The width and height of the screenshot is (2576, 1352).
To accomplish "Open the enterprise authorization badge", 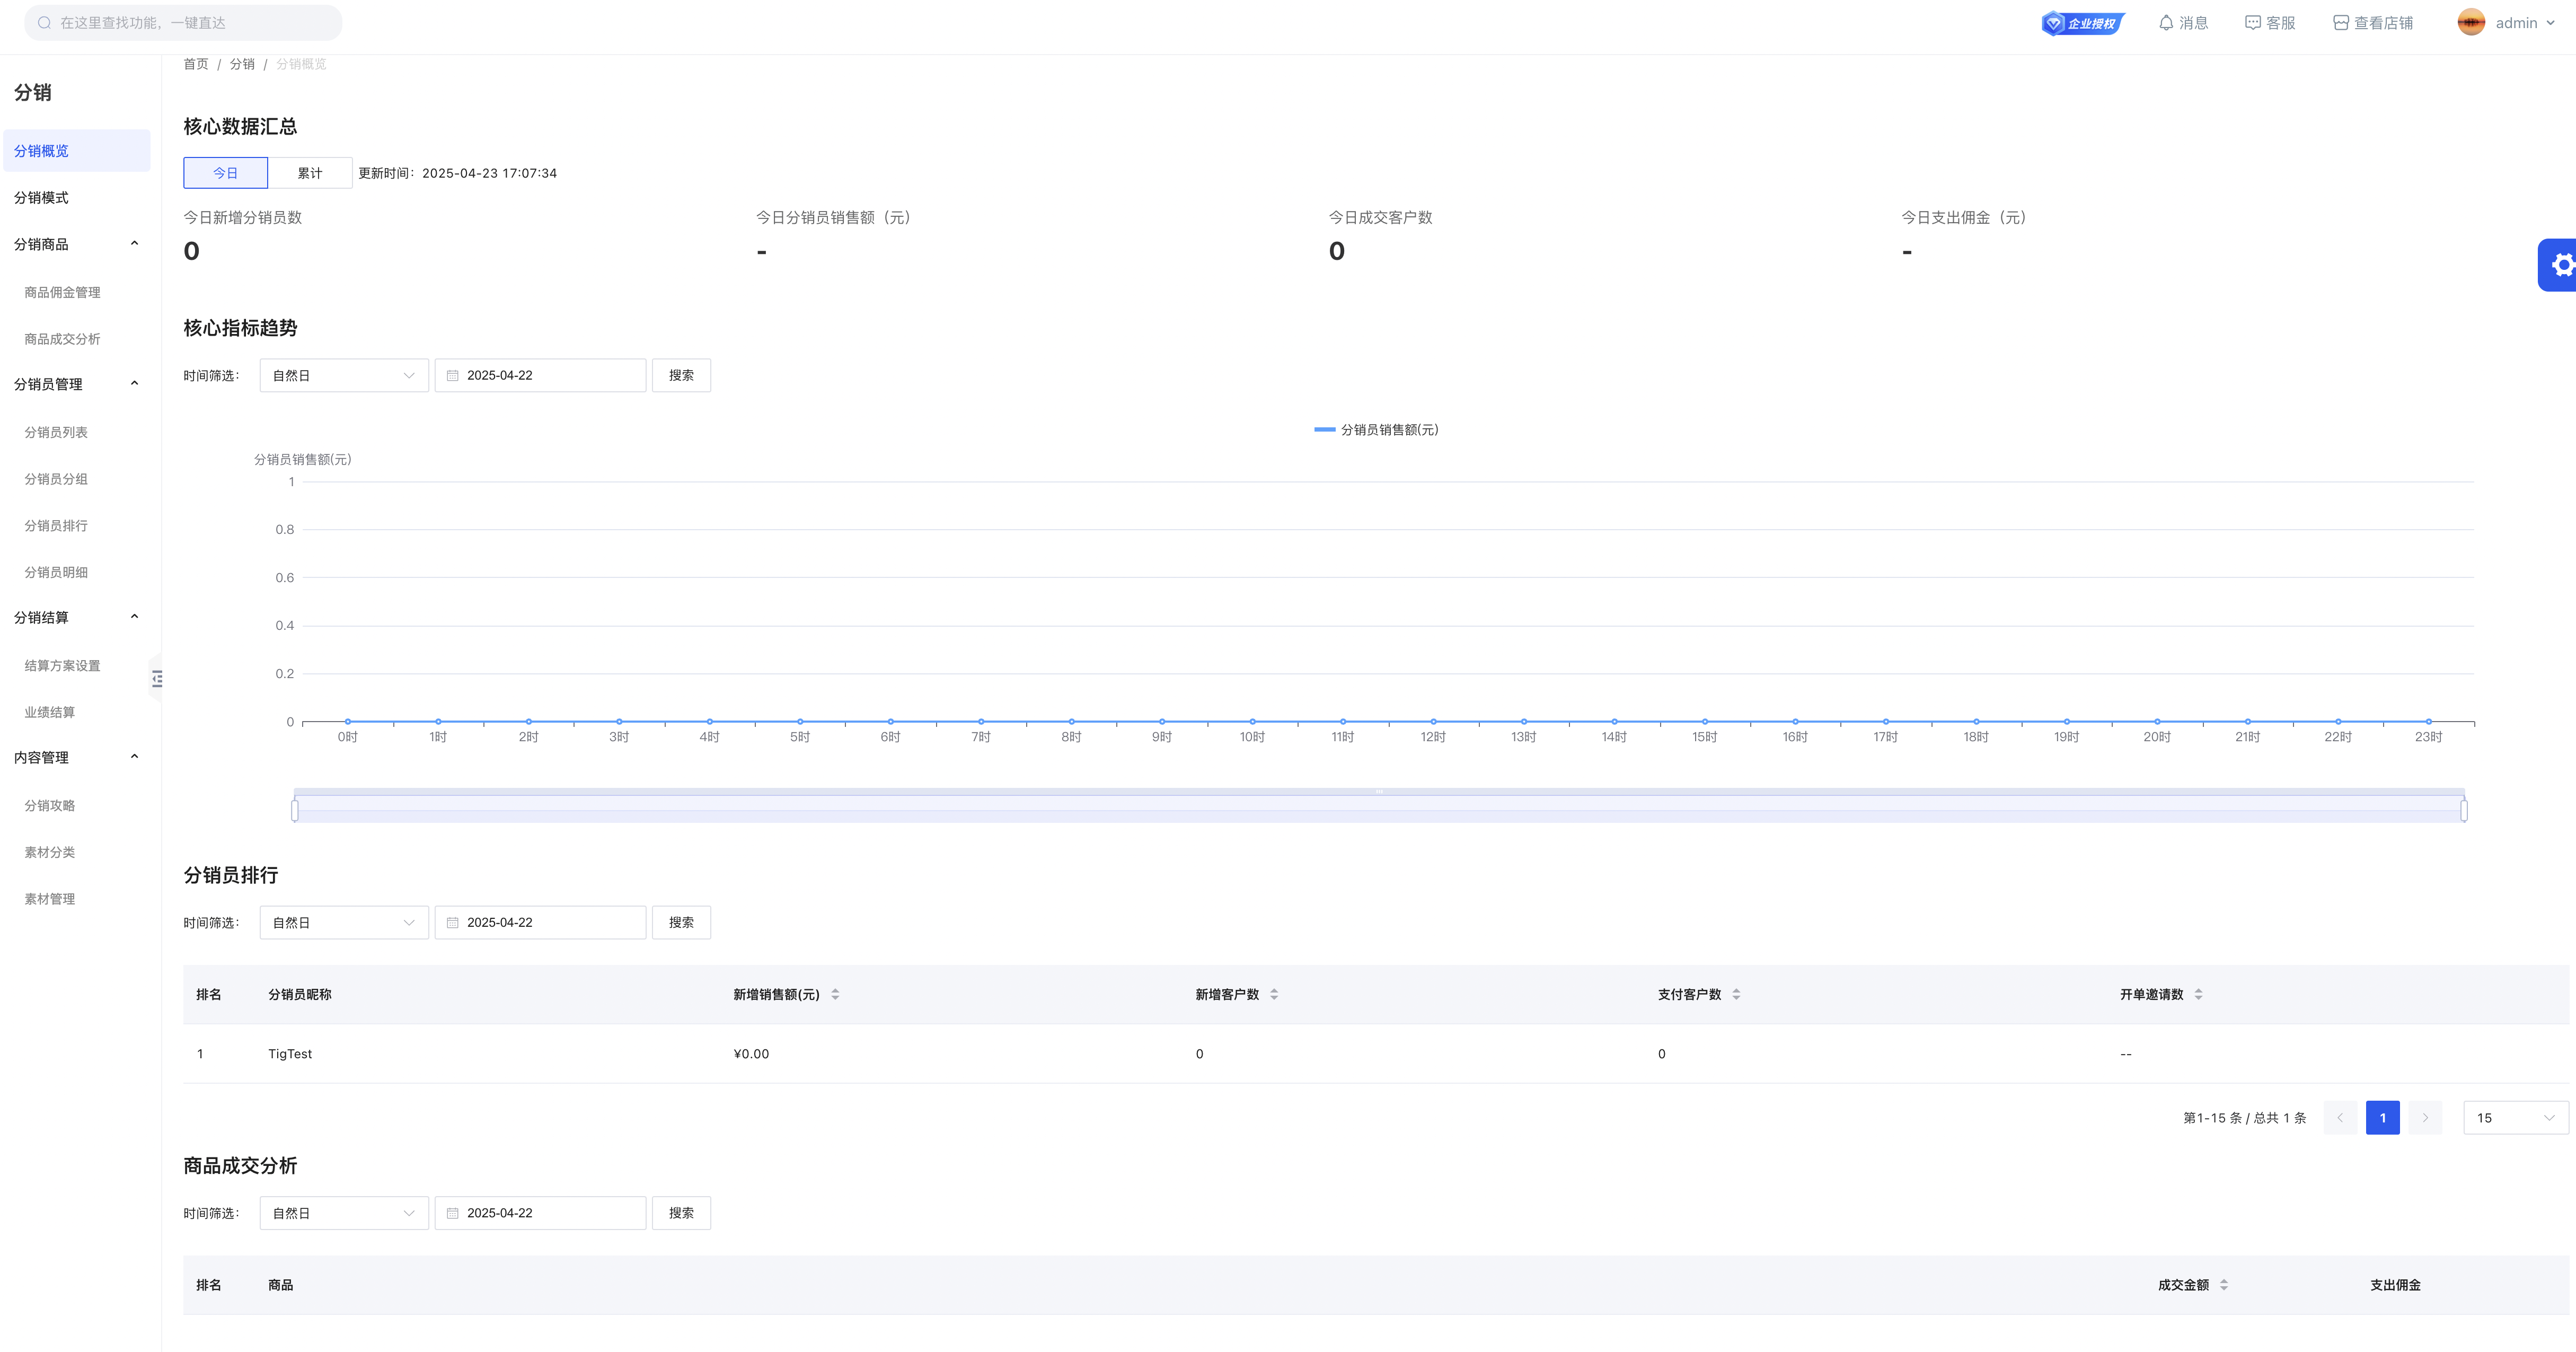I will 2082,23.
